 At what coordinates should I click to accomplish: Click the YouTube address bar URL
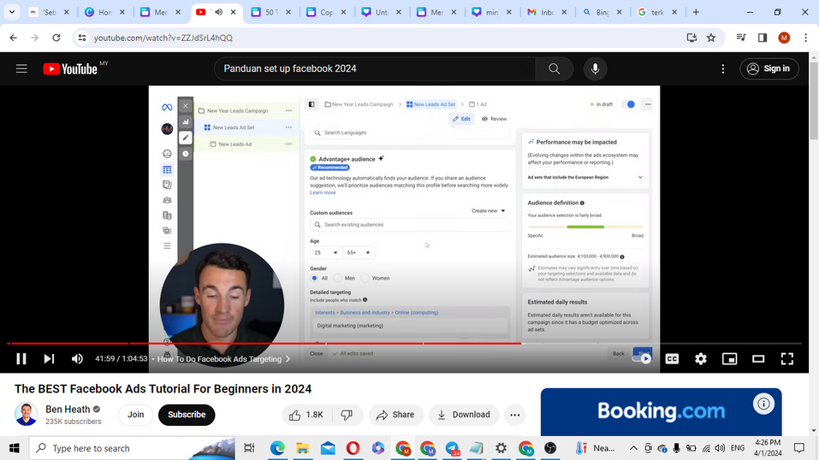coord(163,38)
